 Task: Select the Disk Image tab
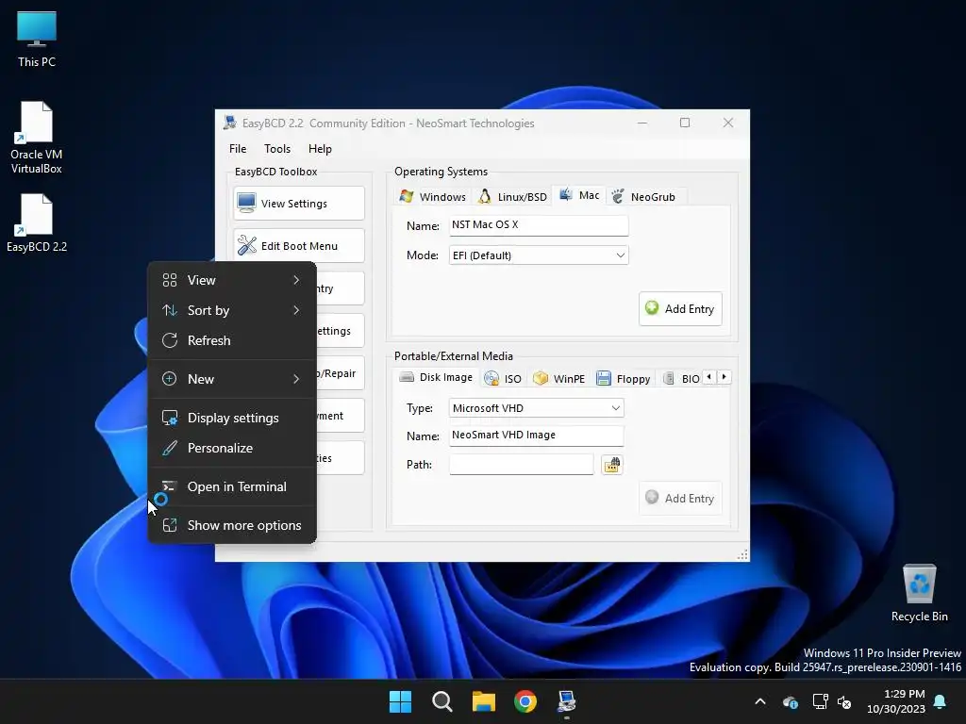436,377
